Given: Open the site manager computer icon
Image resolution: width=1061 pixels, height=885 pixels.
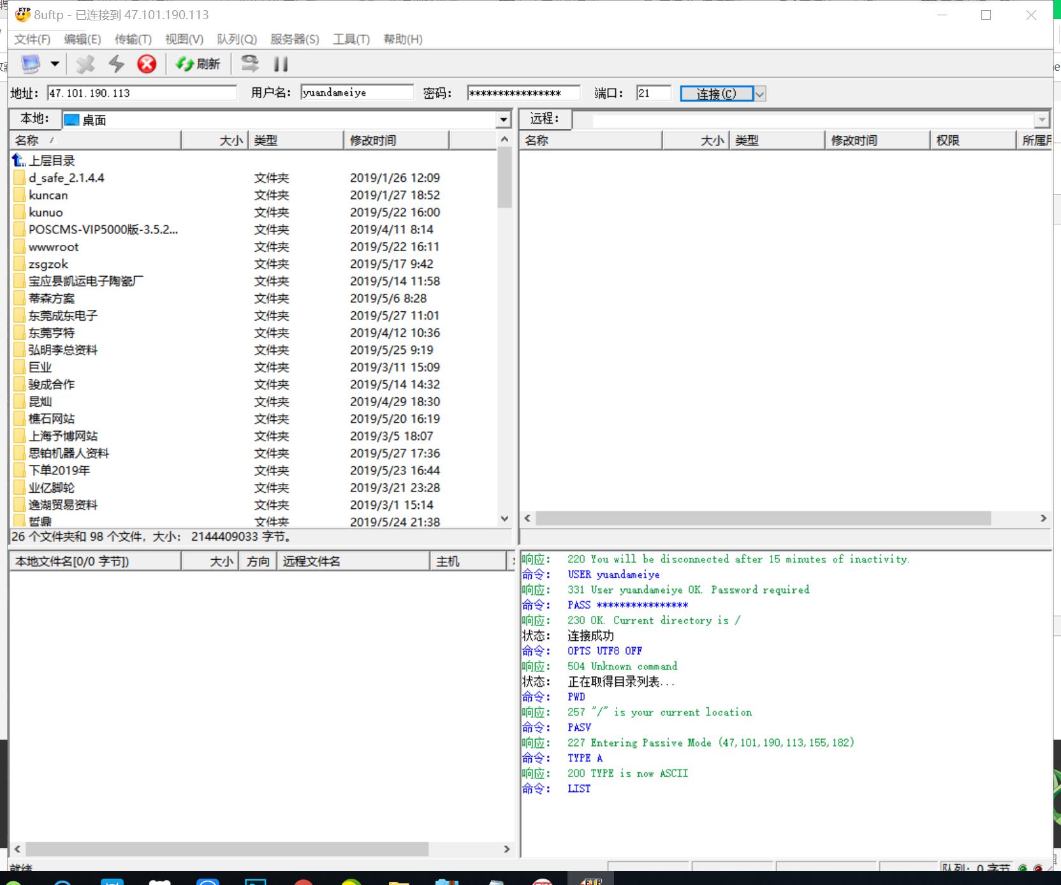Looking at the screenshot, I should (x=31, y=64).
